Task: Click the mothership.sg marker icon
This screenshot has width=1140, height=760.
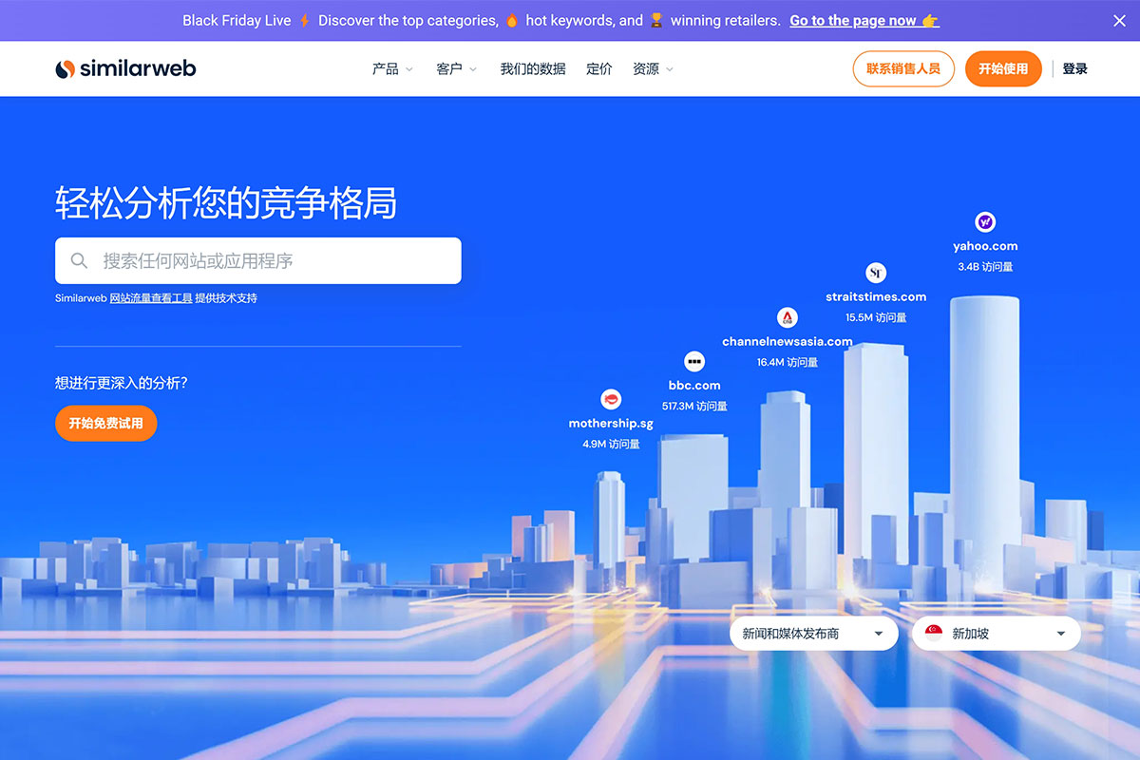Action: tap(611, 399)
